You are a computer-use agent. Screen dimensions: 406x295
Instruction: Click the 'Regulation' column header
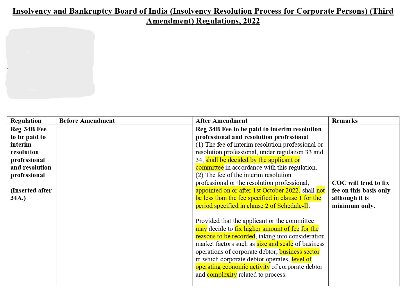pyautogui.click(x=26, y=121)
